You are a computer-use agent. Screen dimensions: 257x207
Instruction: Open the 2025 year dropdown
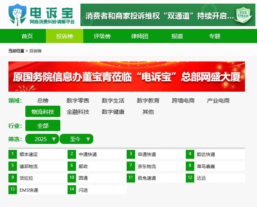click(x=42, y=139)
